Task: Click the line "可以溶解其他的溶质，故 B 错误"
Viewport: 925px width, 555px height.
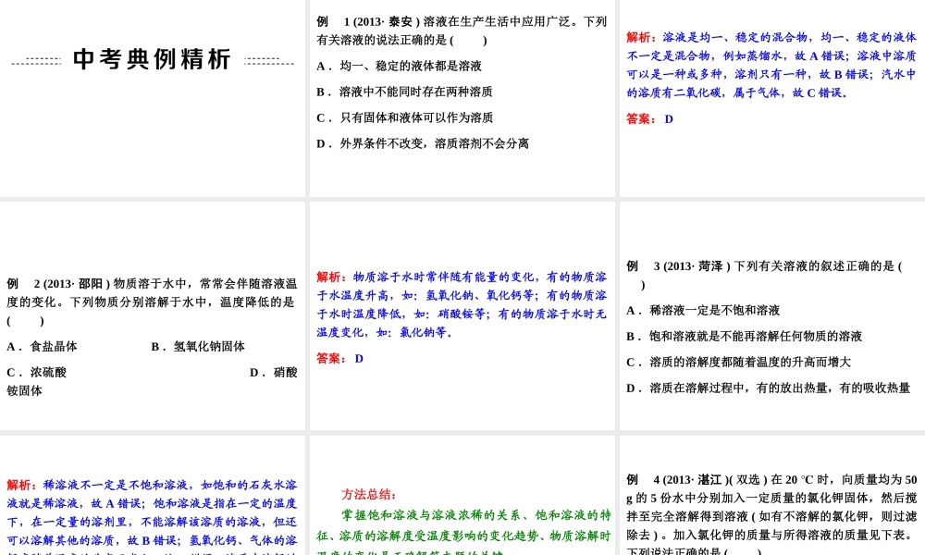Action: tap(93, 540)
